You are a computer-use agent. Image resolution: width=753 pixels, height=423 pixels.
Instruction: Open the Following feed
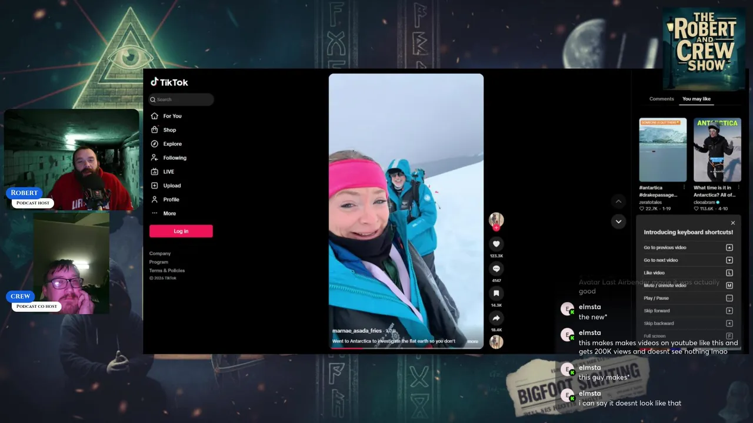tap(175, 158)
